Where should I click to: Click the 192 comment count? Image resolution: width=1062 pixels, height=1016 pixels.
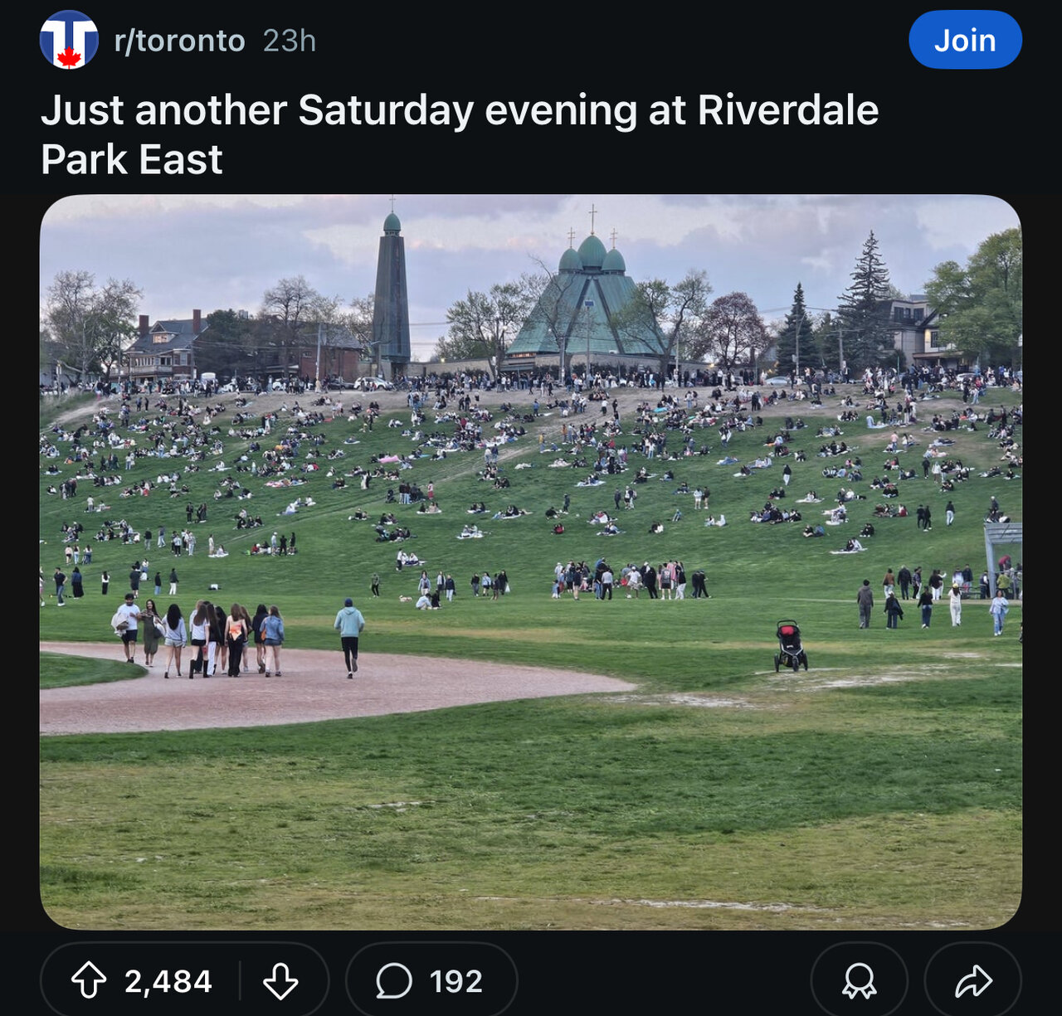coord(455,981)
